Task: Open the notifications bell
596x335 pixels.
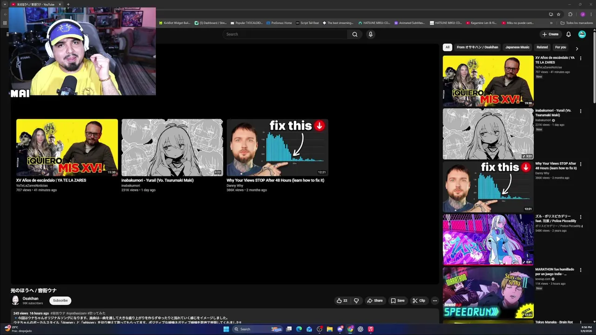Action: [x=569, y=34]
